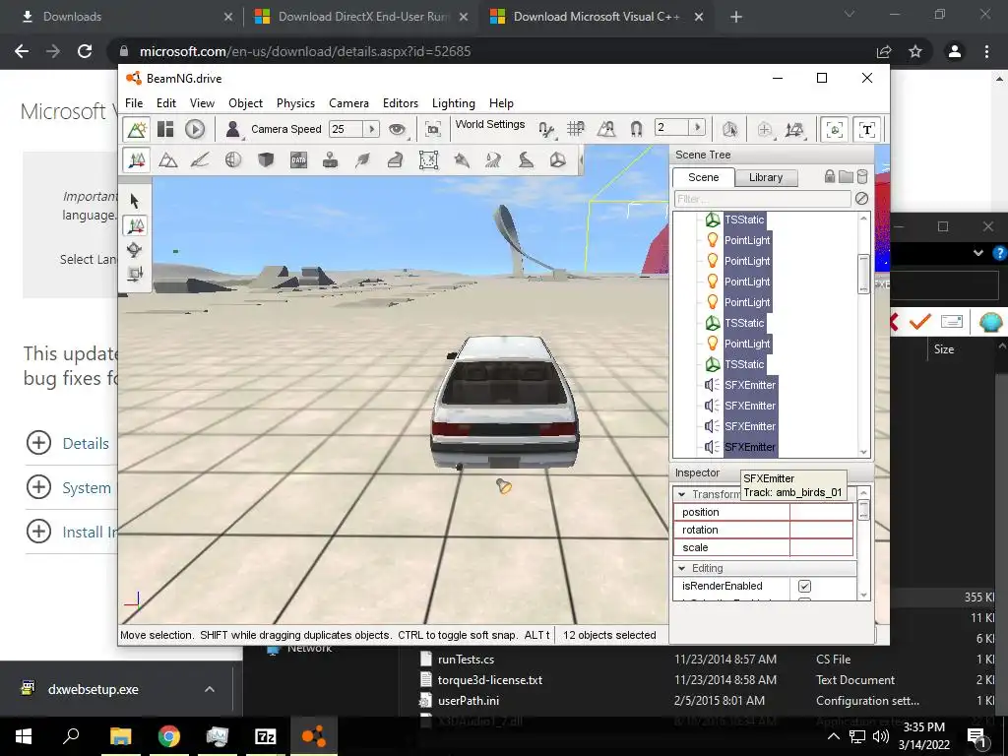Image resolution: width=1008 pixels, height=756 pixels.
Task: Open the Material Editor sphere icon
Action: pyautogui.click(x=232, y=160)
